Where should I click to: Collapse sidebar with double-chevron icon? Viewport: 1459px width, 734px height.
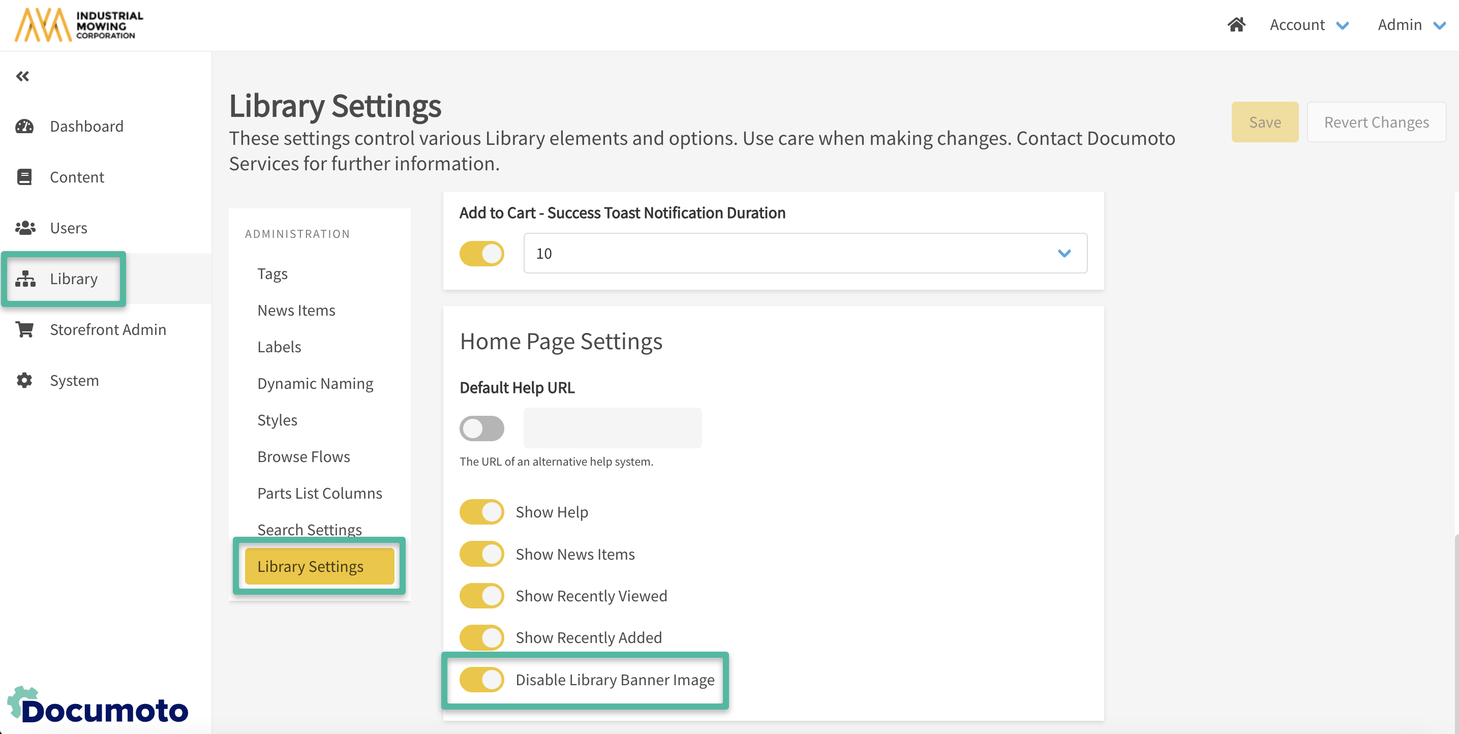(x=23, y=76)
